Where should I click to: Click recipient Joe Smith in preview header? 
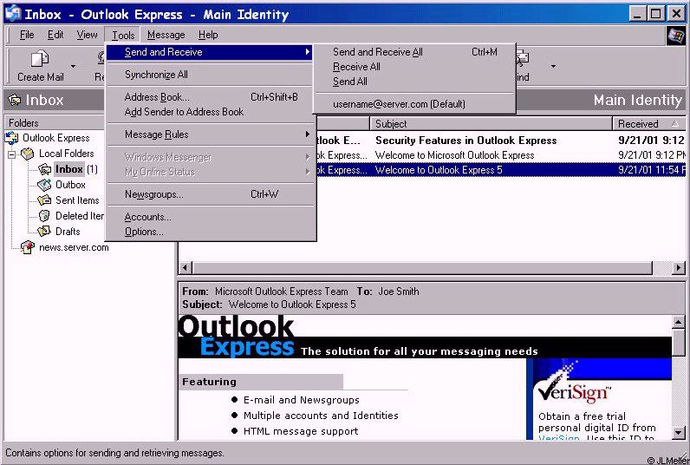(x=399, y=291)
